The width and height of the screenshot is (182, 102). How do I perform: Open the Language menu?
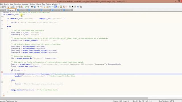click(x=25, y=4)
